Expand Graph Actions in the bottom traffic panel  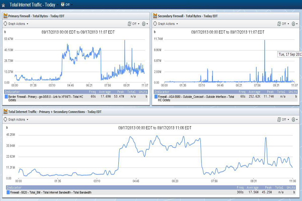coord(18,120)
